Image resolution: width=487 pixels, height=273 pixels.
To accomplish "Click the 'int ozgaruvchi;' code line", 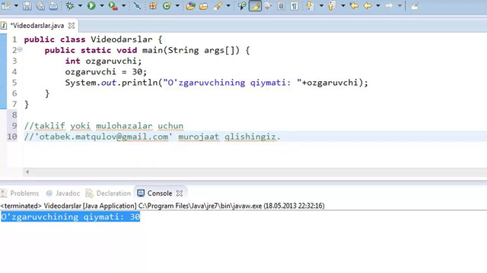I will 103,61.
